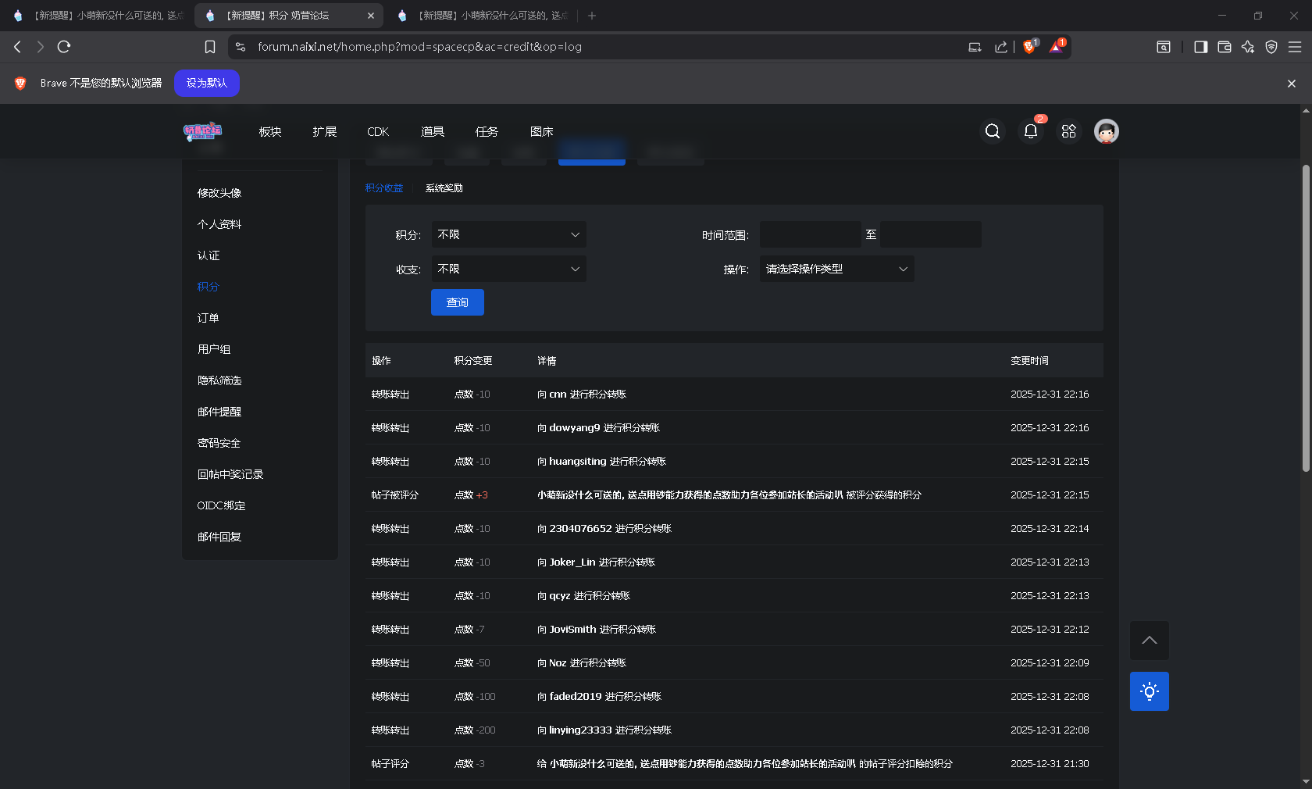Click the scroll-to-top arrow button
Image resolution: width=1312 pixels, height=789 pixels.
(x=1149, y=641)
